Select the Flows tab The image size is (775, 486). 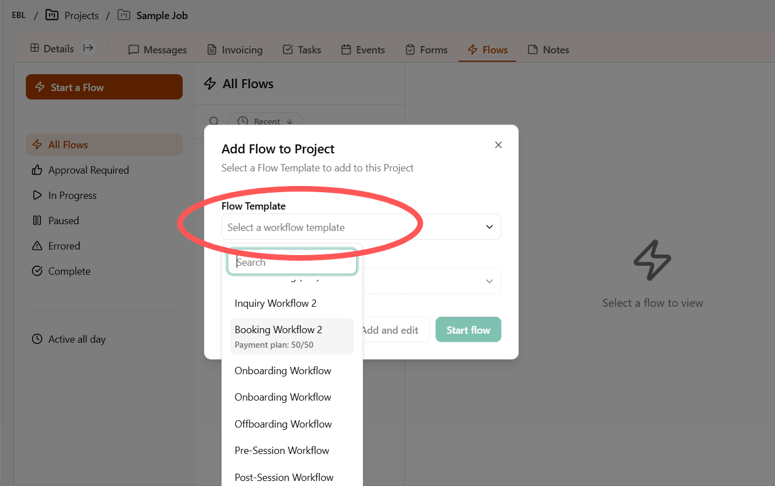click(x=487, y=49)
